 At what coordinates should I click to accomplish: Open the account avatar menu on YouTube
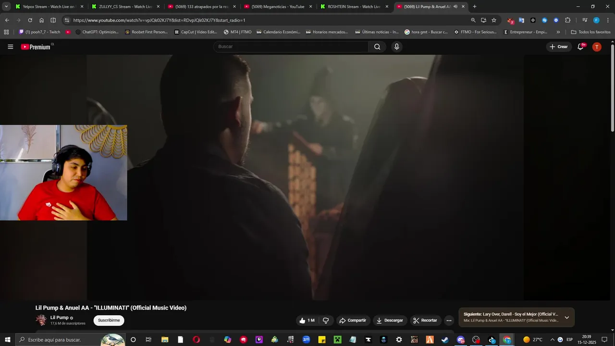pos(597,47)
